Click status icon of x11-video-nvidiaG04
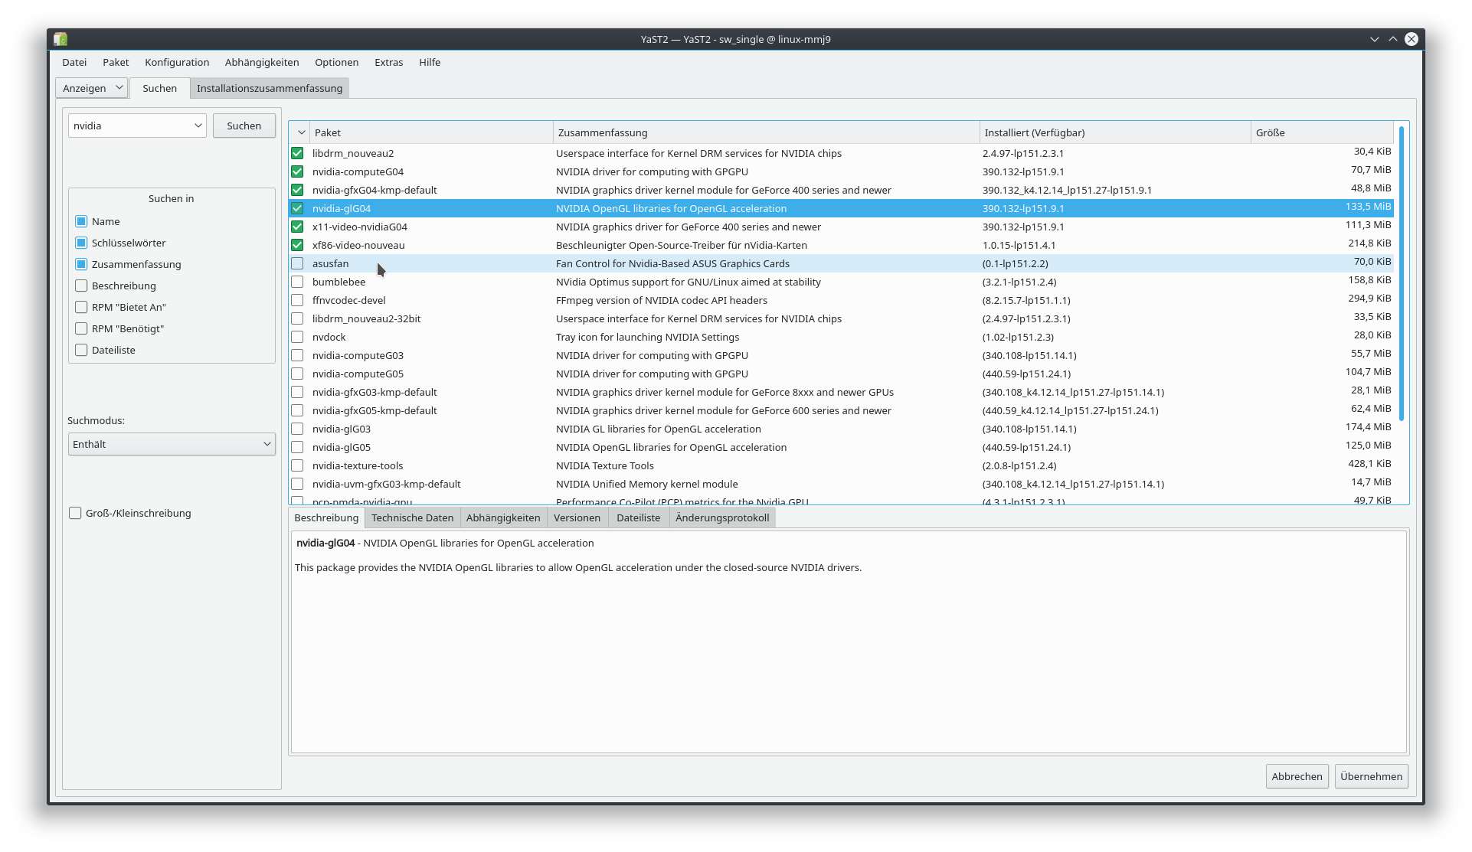 pos(297,227)
